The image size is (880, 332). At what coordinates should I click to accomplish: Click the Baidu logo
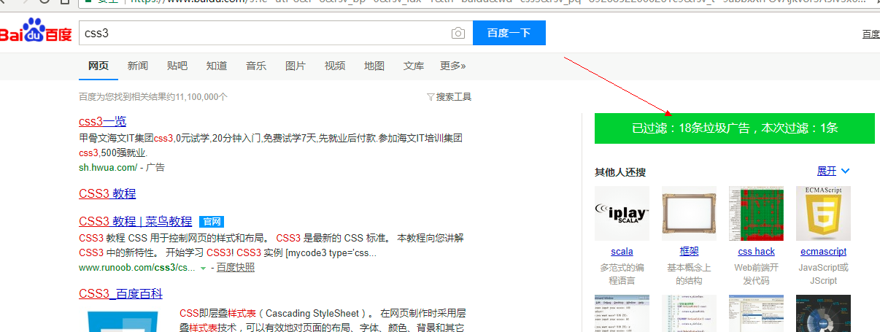click(35, 32)
